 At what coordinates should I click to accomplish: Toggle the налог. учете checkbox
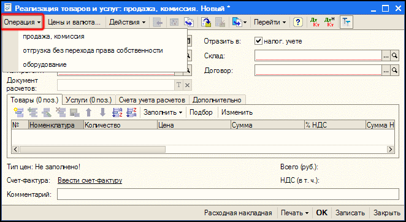point(258,41)
